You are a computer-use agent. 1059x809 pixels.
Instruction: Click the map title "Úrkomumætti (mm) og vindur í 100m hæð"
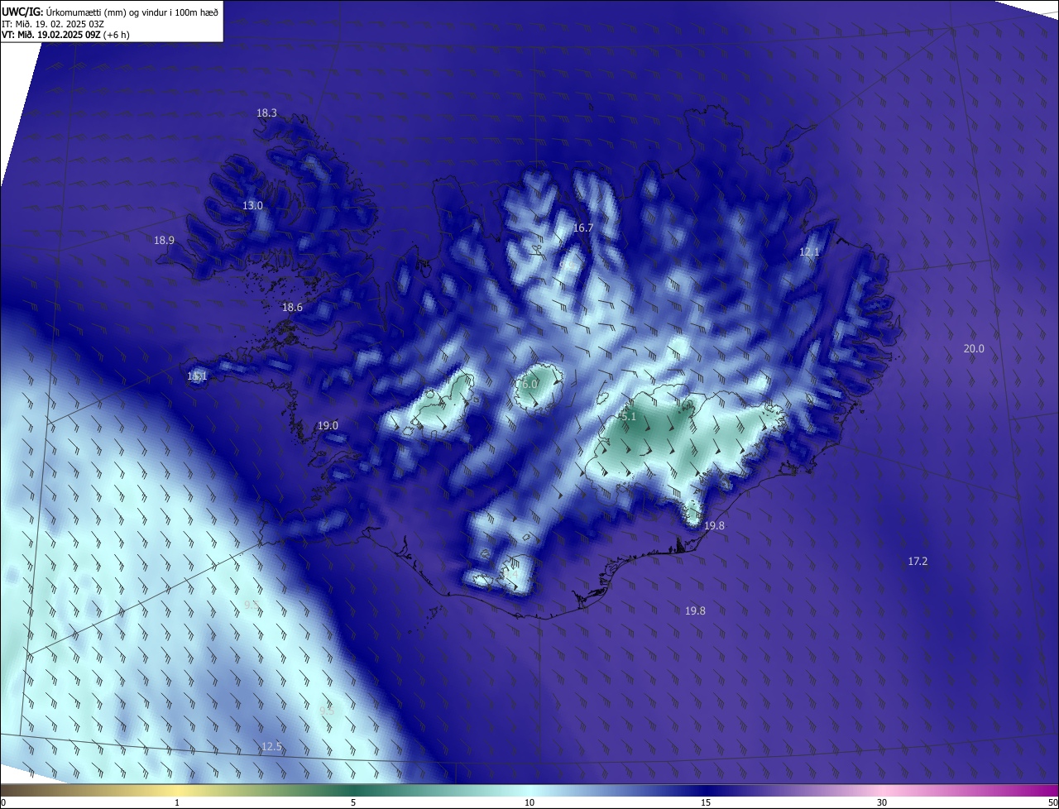[132, 12]
